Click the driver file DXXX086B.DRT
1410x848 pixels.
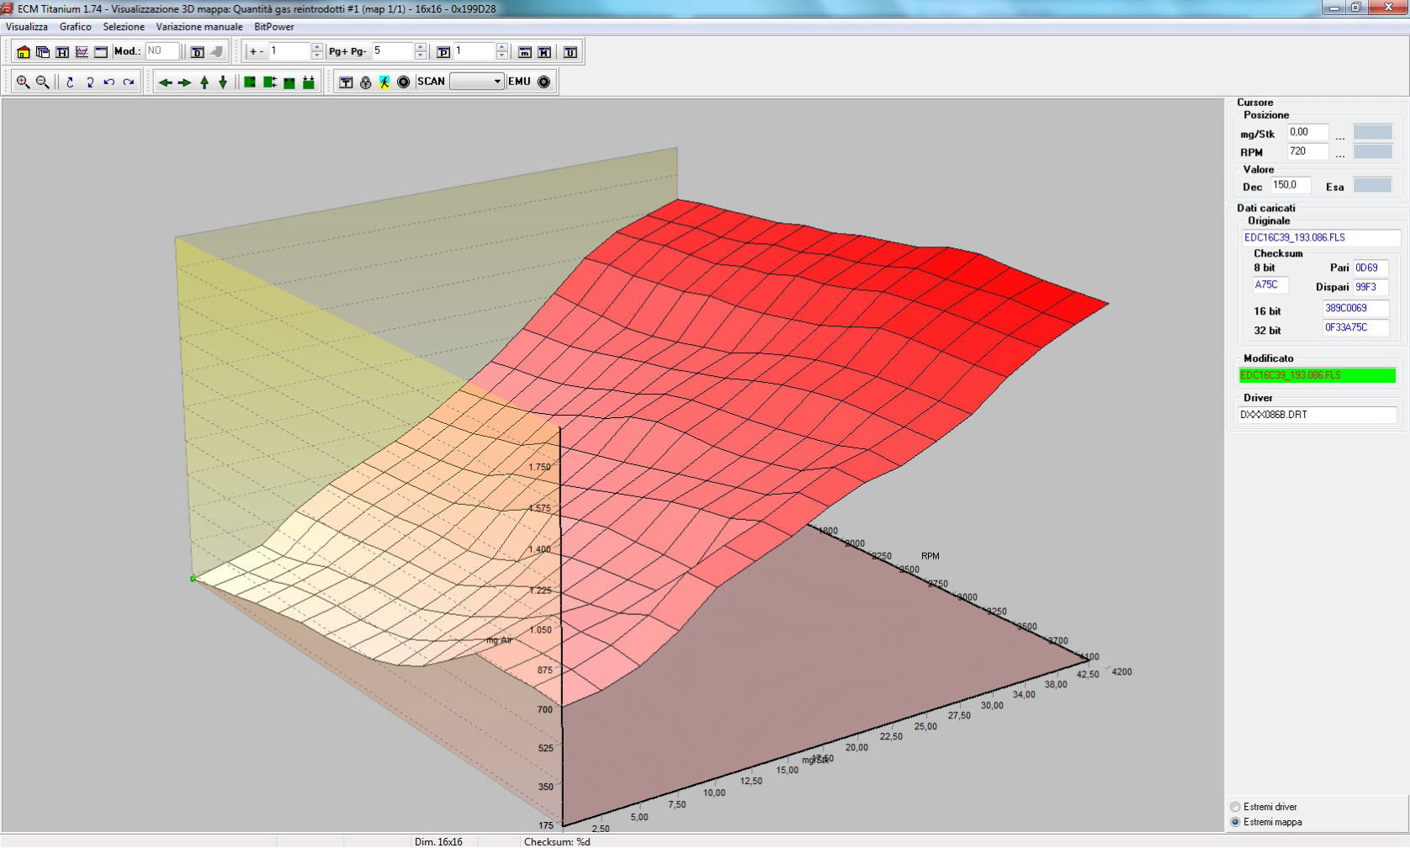pos(1317,415)
